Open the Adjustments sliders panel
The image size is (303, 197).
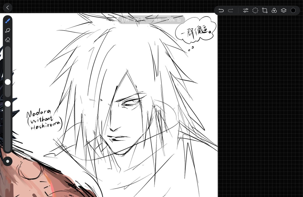click(x=246, y=10)
